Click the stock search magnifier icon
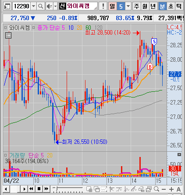 (x=40, y=6)
